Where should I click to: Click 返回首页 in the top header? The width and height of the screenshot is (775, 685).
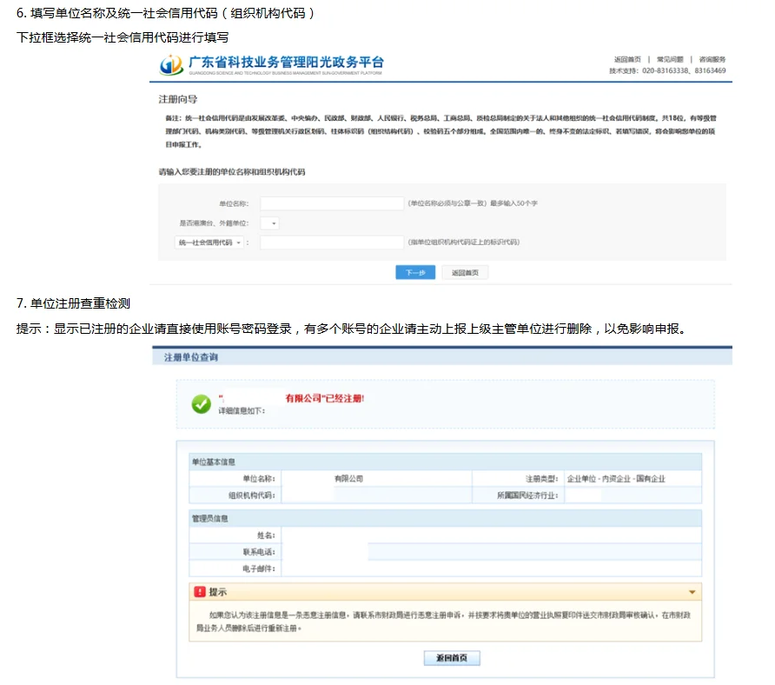(628, 59)
